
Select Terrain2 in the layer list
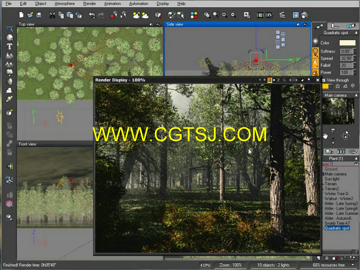pyautogui.click(x=332, y=189)
